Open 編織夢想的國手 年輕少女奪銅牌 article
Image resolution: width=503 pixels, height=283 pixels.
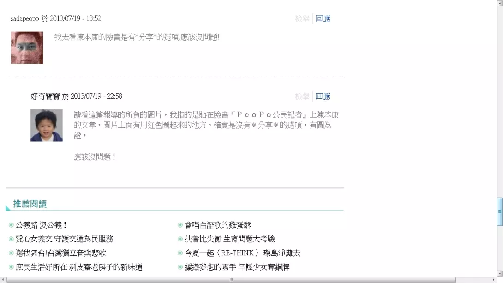click(237, 267)
